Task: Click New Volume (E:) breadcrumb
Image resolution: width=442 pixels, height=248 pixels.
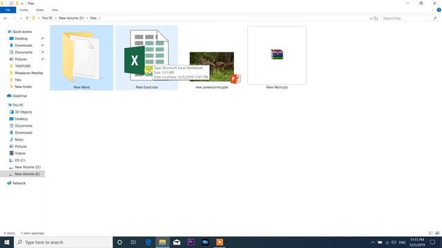Action: [x=71, y=18]
